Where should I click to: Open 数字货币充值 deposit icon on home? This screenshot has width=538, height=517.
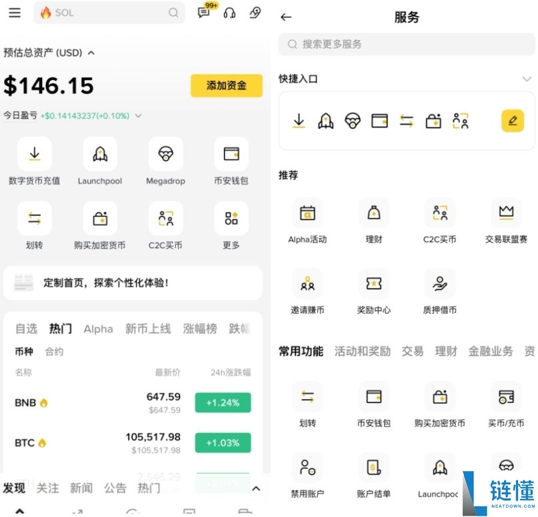click(34, 154)
